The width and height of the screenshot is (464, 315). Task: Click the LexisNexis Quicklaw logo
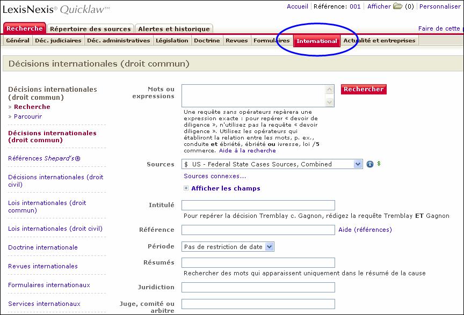pos(56,10)
